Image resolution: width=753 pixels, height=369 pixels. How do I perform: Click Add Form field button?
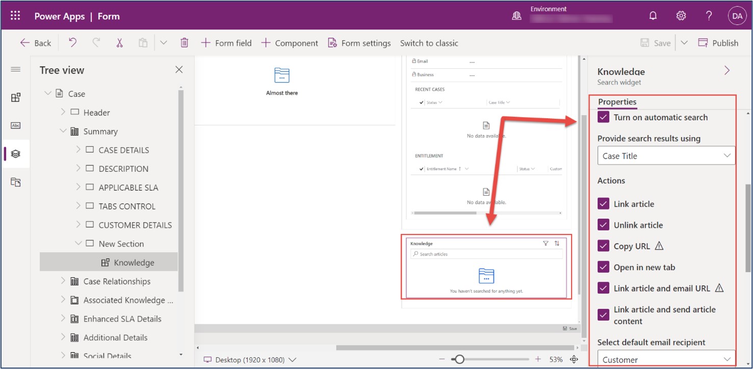point(226,43)
